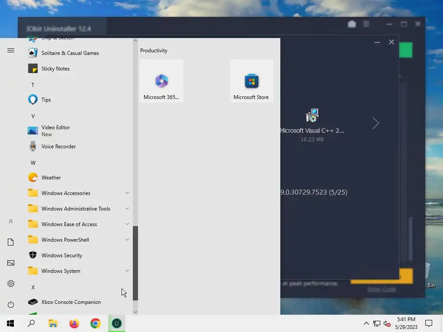Open Microsoft Store tile

(x=251, y=81)
